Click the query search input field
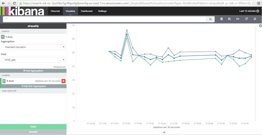 [x=104, y=19]
